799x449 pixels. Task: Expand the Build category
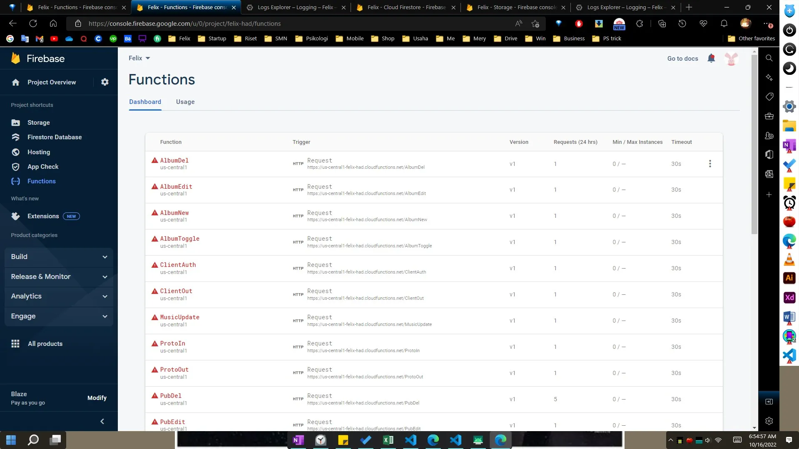click(x=59, y=257)
